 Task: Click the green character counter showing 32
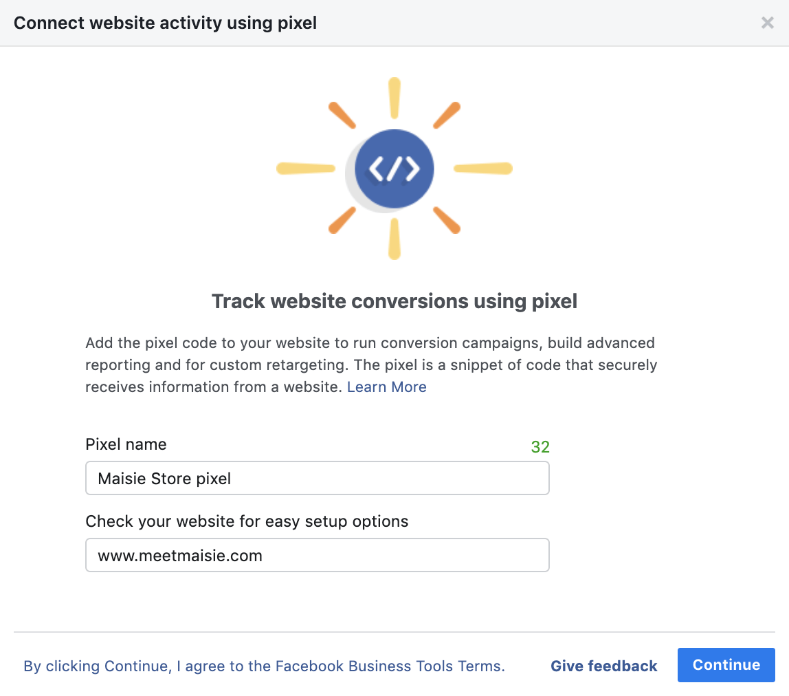tap(540, 447)
